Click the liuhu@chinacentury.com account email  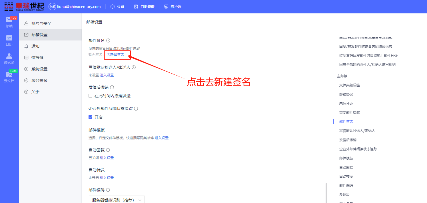pyautogui.click(x=79, y=7)
